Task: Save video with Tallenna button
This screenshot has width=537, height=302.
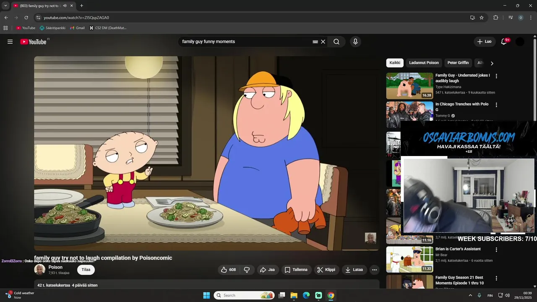Action: tap(296, 270)
